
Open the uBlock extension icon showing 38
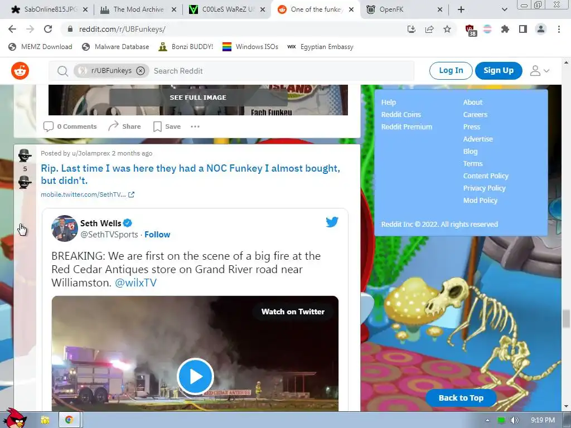[x=471, y=30]
